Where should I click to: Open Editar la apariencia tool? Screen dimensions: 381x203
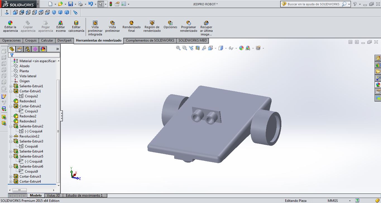click(10, 27)
